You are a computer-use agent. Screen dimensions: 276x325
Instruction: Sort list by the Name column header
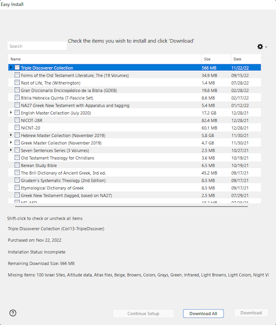(x=104, y=59)
